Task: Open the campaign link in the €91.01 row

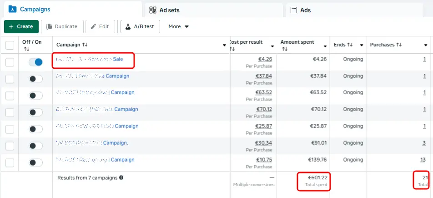Action: pos(92,143)
